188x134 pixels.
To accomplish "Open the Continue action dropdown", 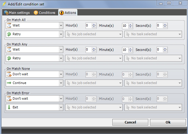I will (x=61, y=83).
